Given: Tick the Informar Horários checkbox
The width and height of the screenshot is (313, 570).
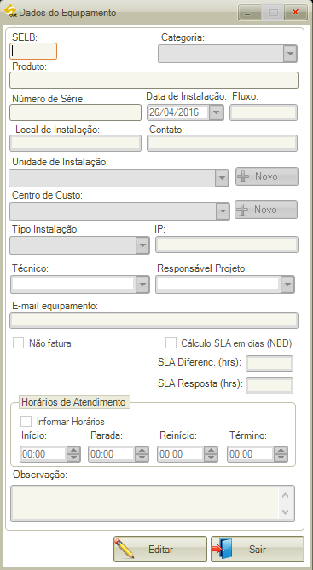Looking at the screenshot, I should 26,422.
